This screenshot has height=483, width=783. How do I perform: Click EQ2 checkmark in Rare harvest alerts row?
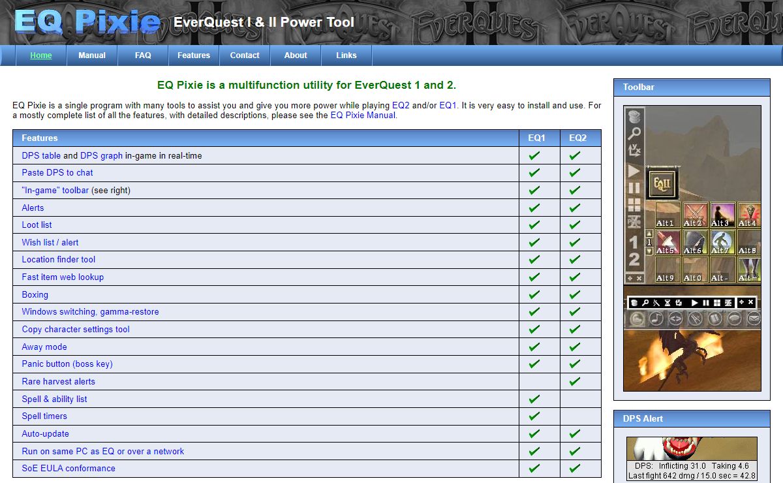click(575, 381)
